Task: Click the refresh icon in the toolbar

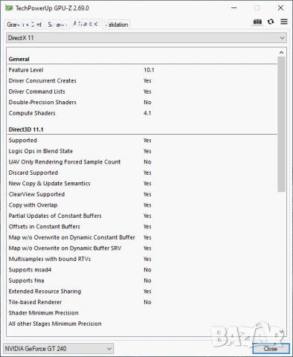Action: coord(271,22)
